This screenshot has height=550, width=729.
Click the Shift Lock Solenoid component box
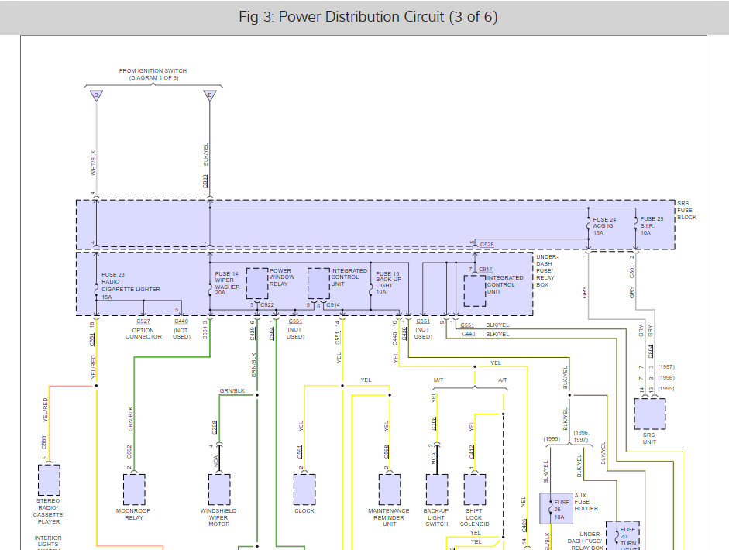coord(475,489)
